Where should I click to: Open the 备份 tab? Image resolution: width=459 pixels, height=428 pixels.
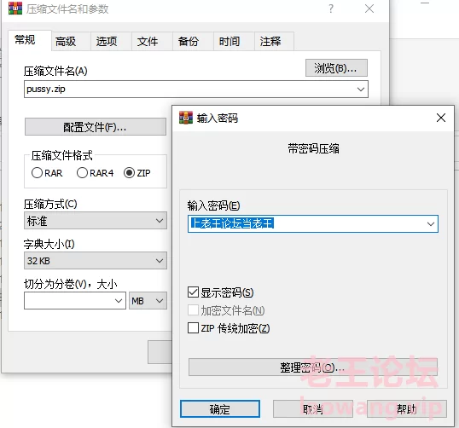click(189, 41)
